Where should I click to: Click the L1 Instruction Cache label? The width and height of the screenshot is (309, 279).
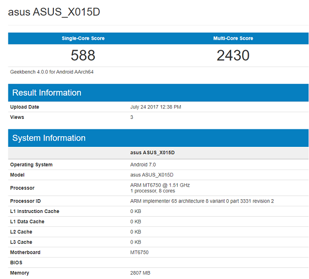pos(35,211)
